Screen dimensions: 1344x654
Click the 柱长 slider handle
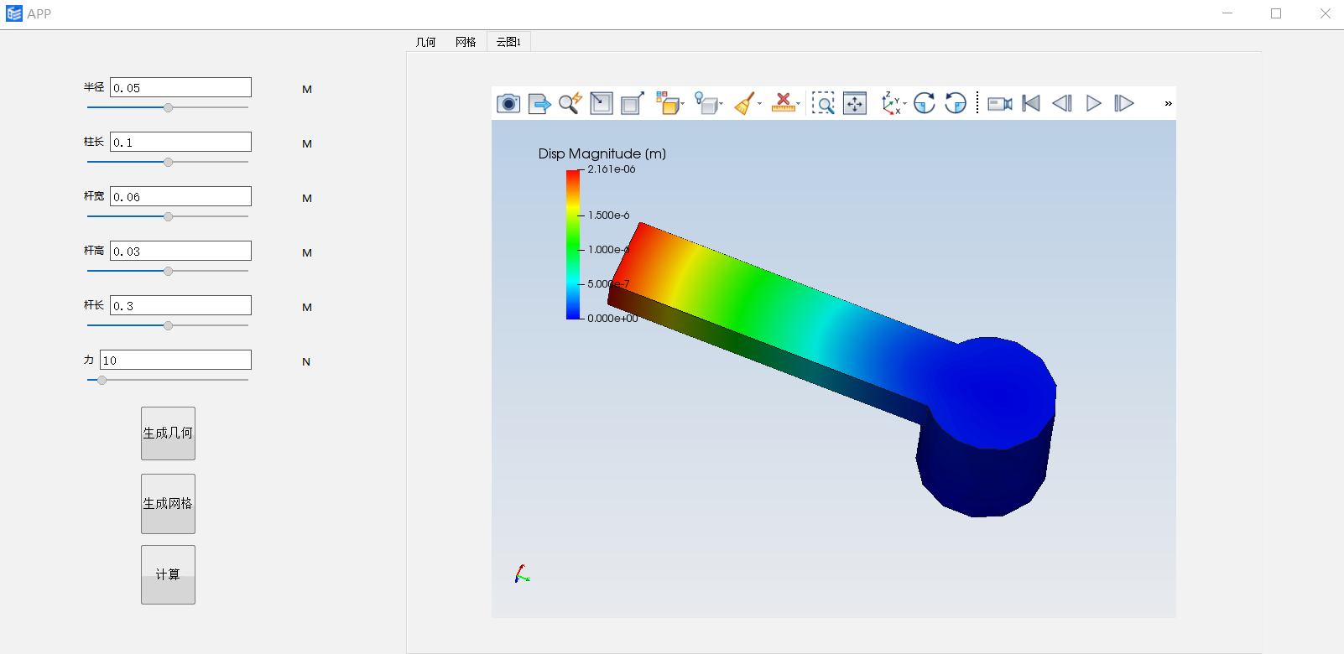[169, 162]
